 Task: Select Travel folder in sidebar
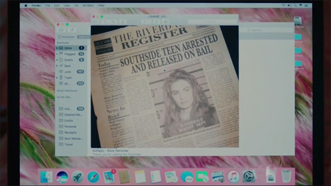coord(71,145)
